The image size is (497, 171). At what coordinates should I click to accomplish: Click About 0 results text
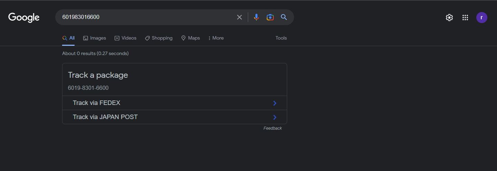pos(95,53)
